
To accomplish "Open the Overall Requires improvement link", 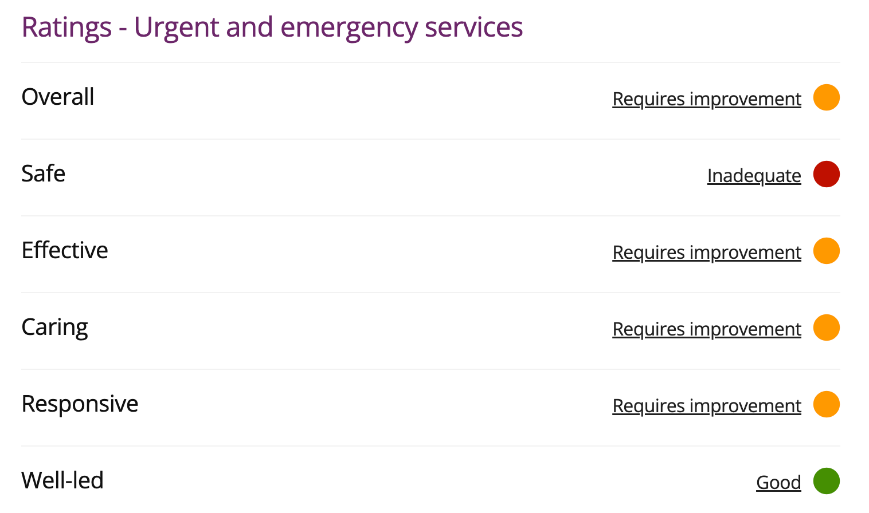I will (706, 99).
